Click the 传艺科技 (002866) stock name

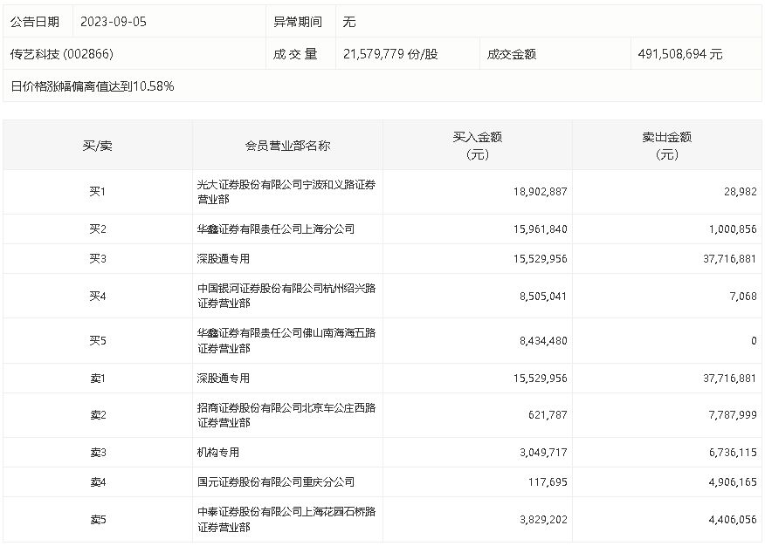pyautogui.click(x=62, y=54)
